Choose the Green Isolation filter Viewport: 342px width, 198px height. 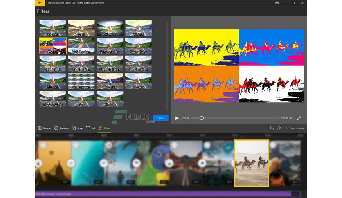pos(110,63)
